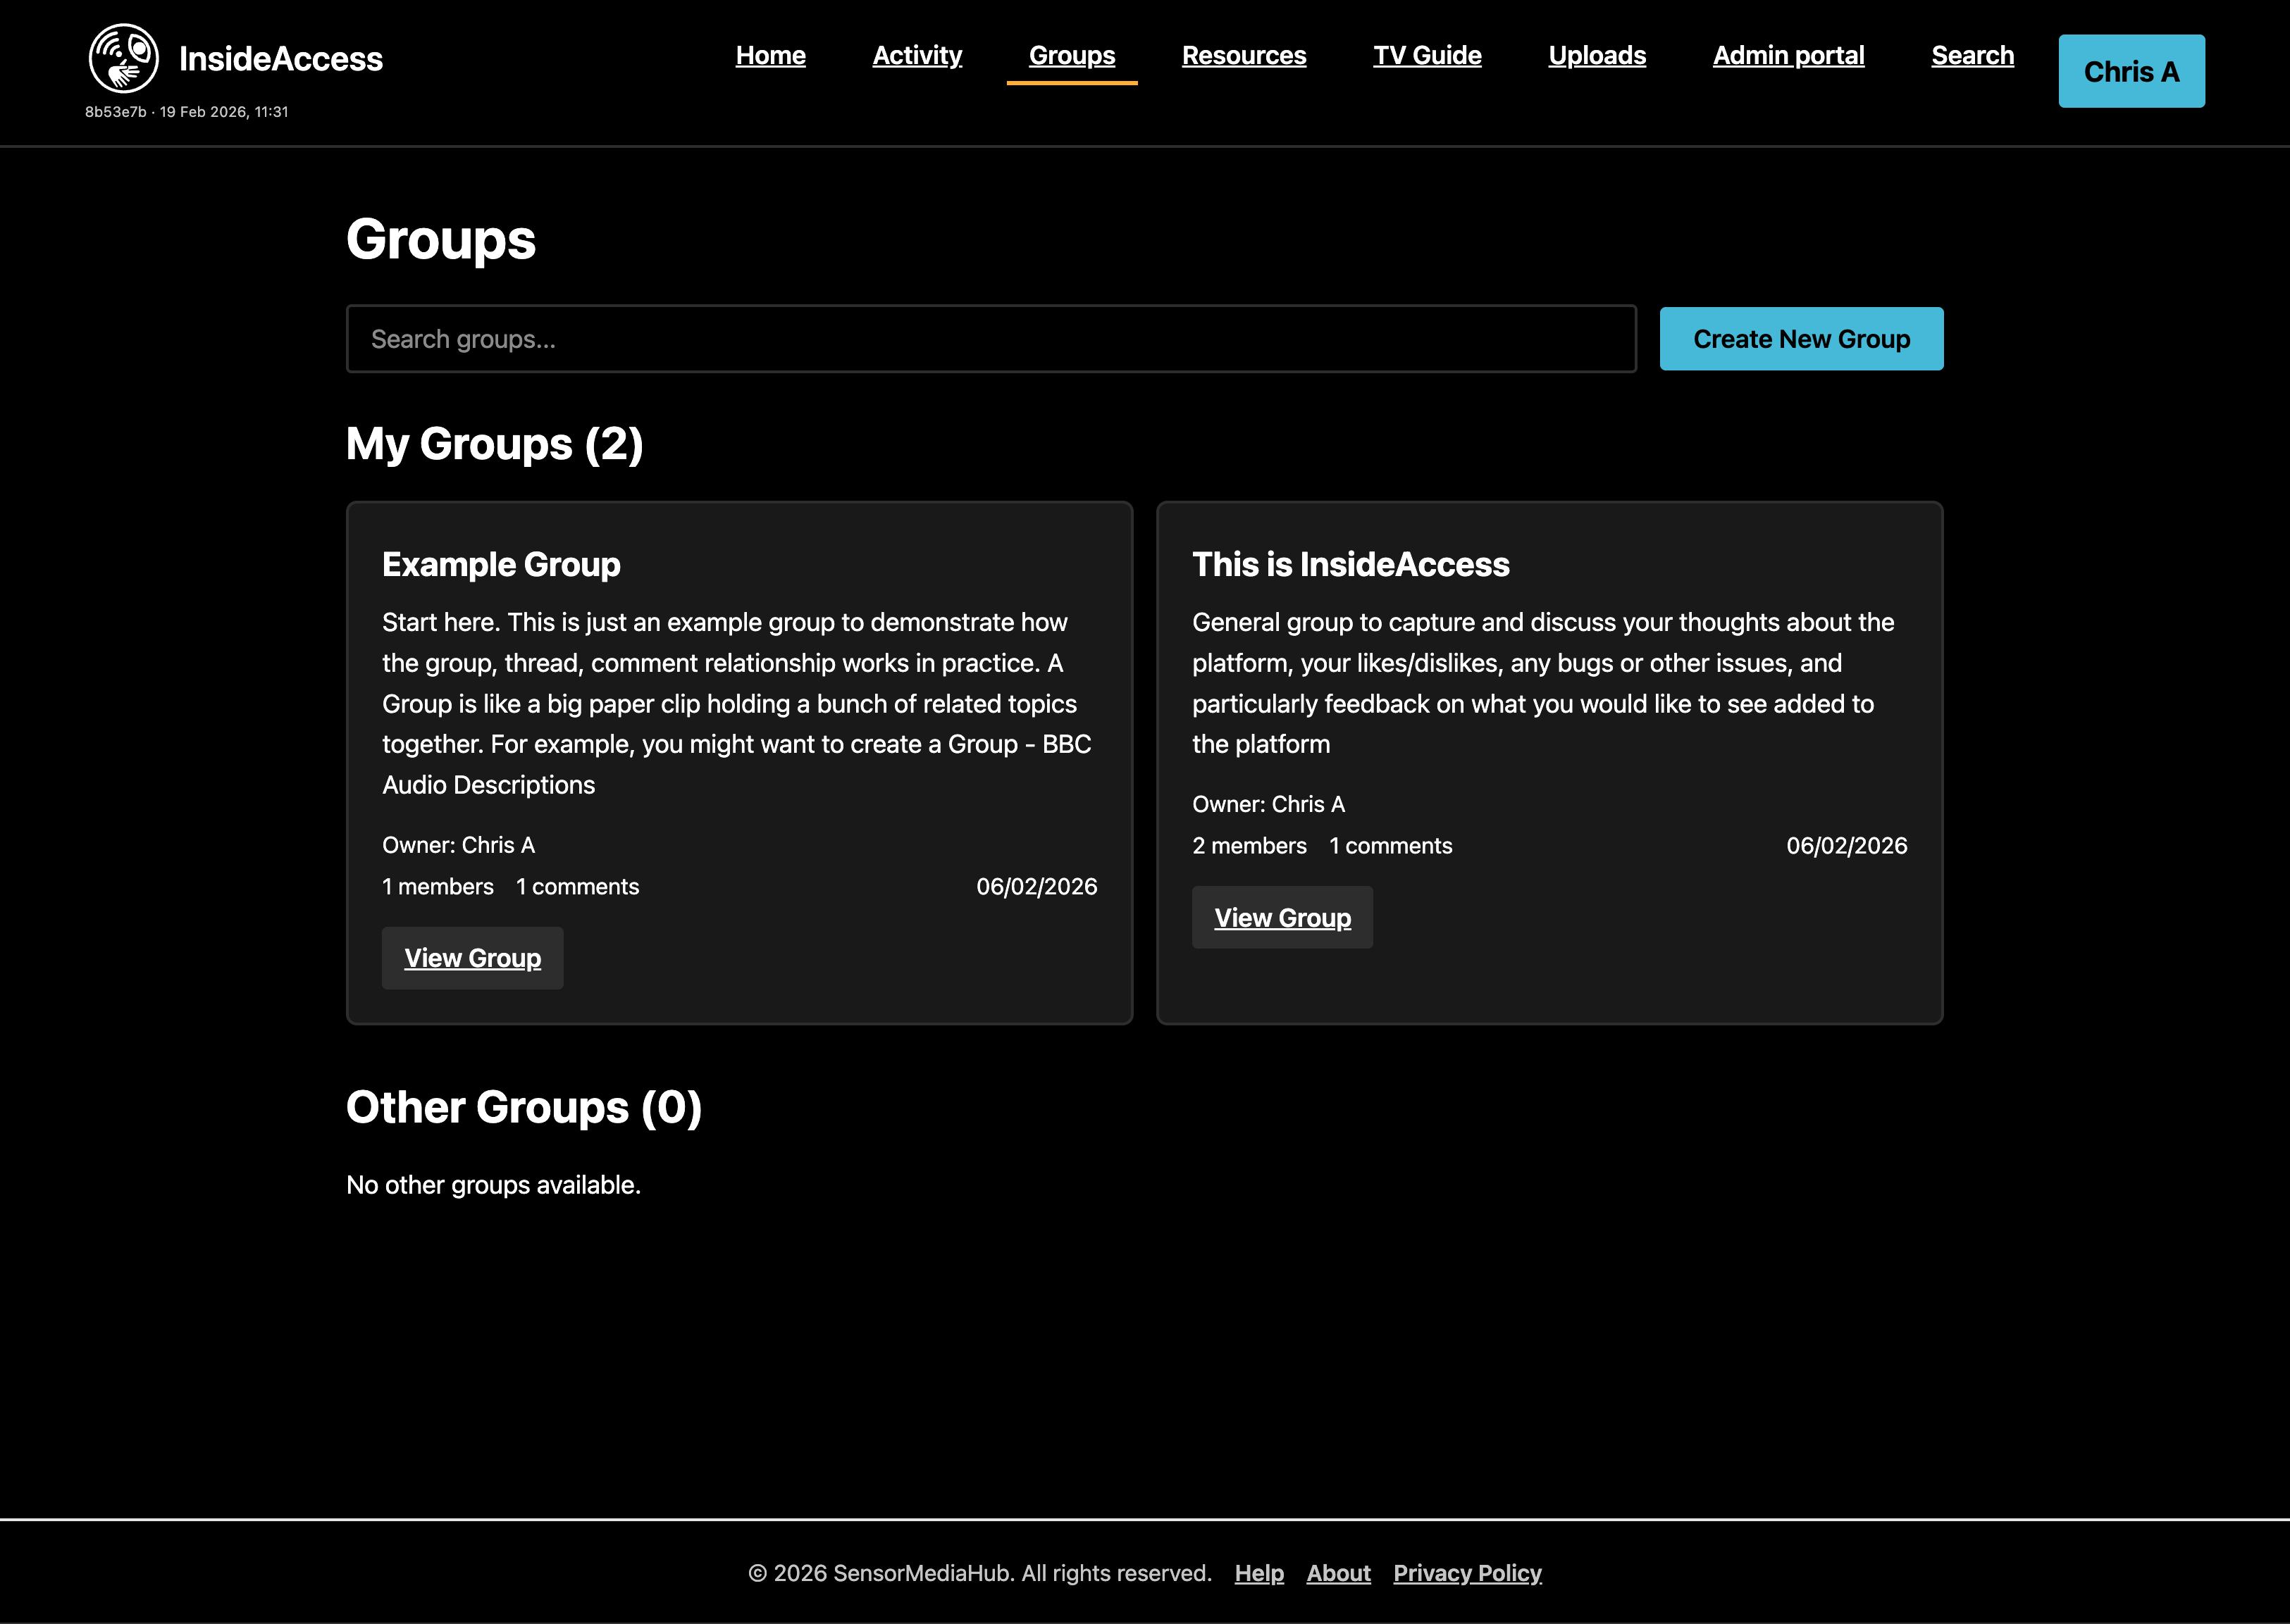
Task: Click the Example Group card title
Action: coord(501,564)
